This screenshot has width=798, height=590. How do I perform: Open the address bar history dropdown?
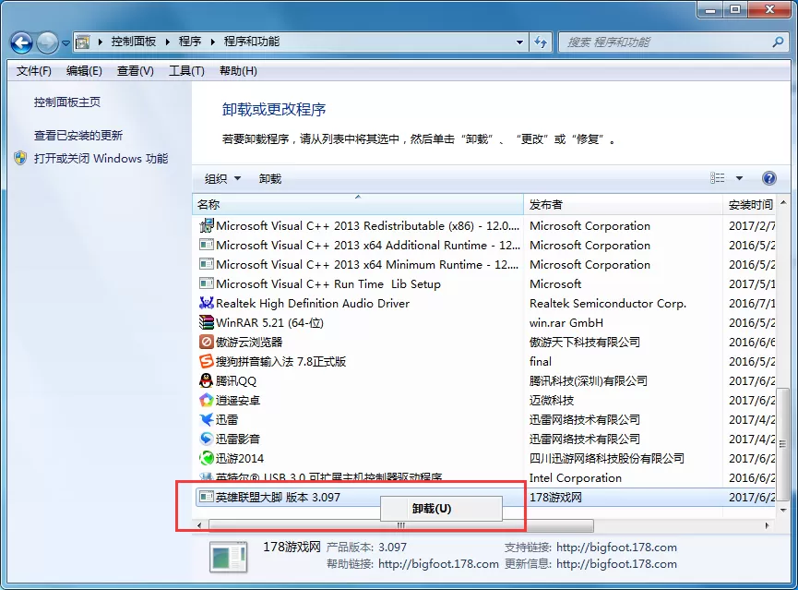tap(519, 42)
